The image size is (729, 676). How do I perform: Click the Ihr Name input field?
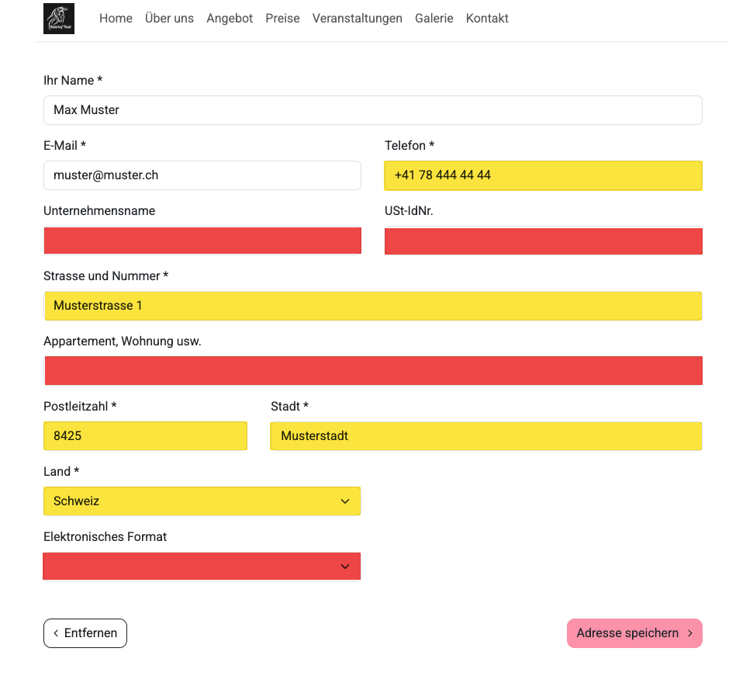click(372, 110)
